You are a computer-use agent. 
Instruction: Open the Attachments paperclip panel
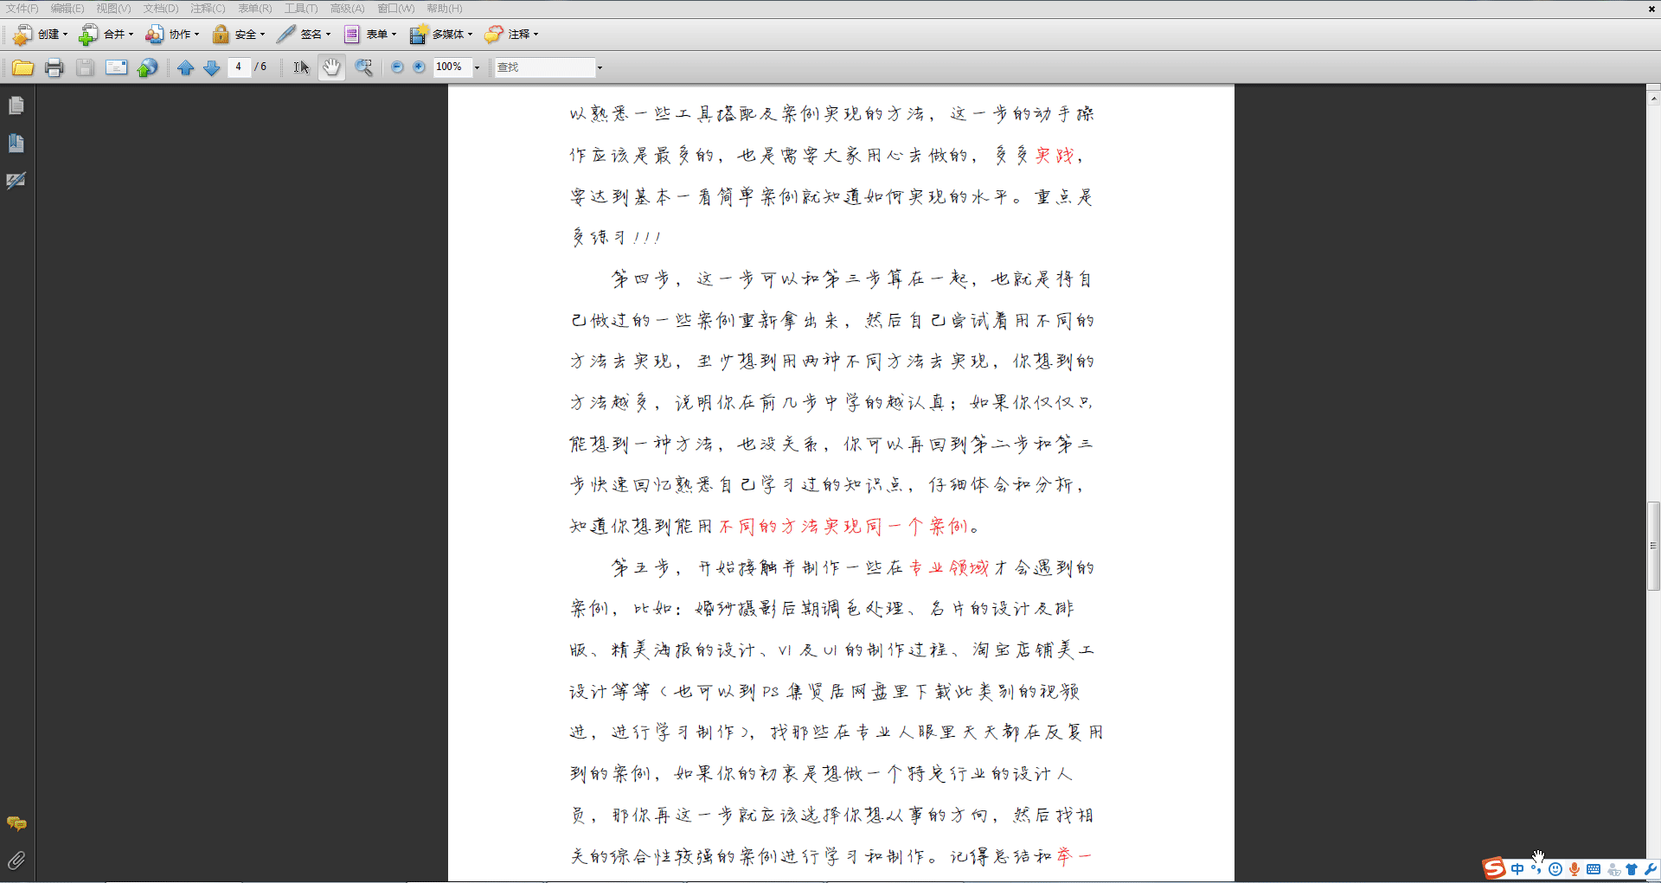tap(16, 861)
